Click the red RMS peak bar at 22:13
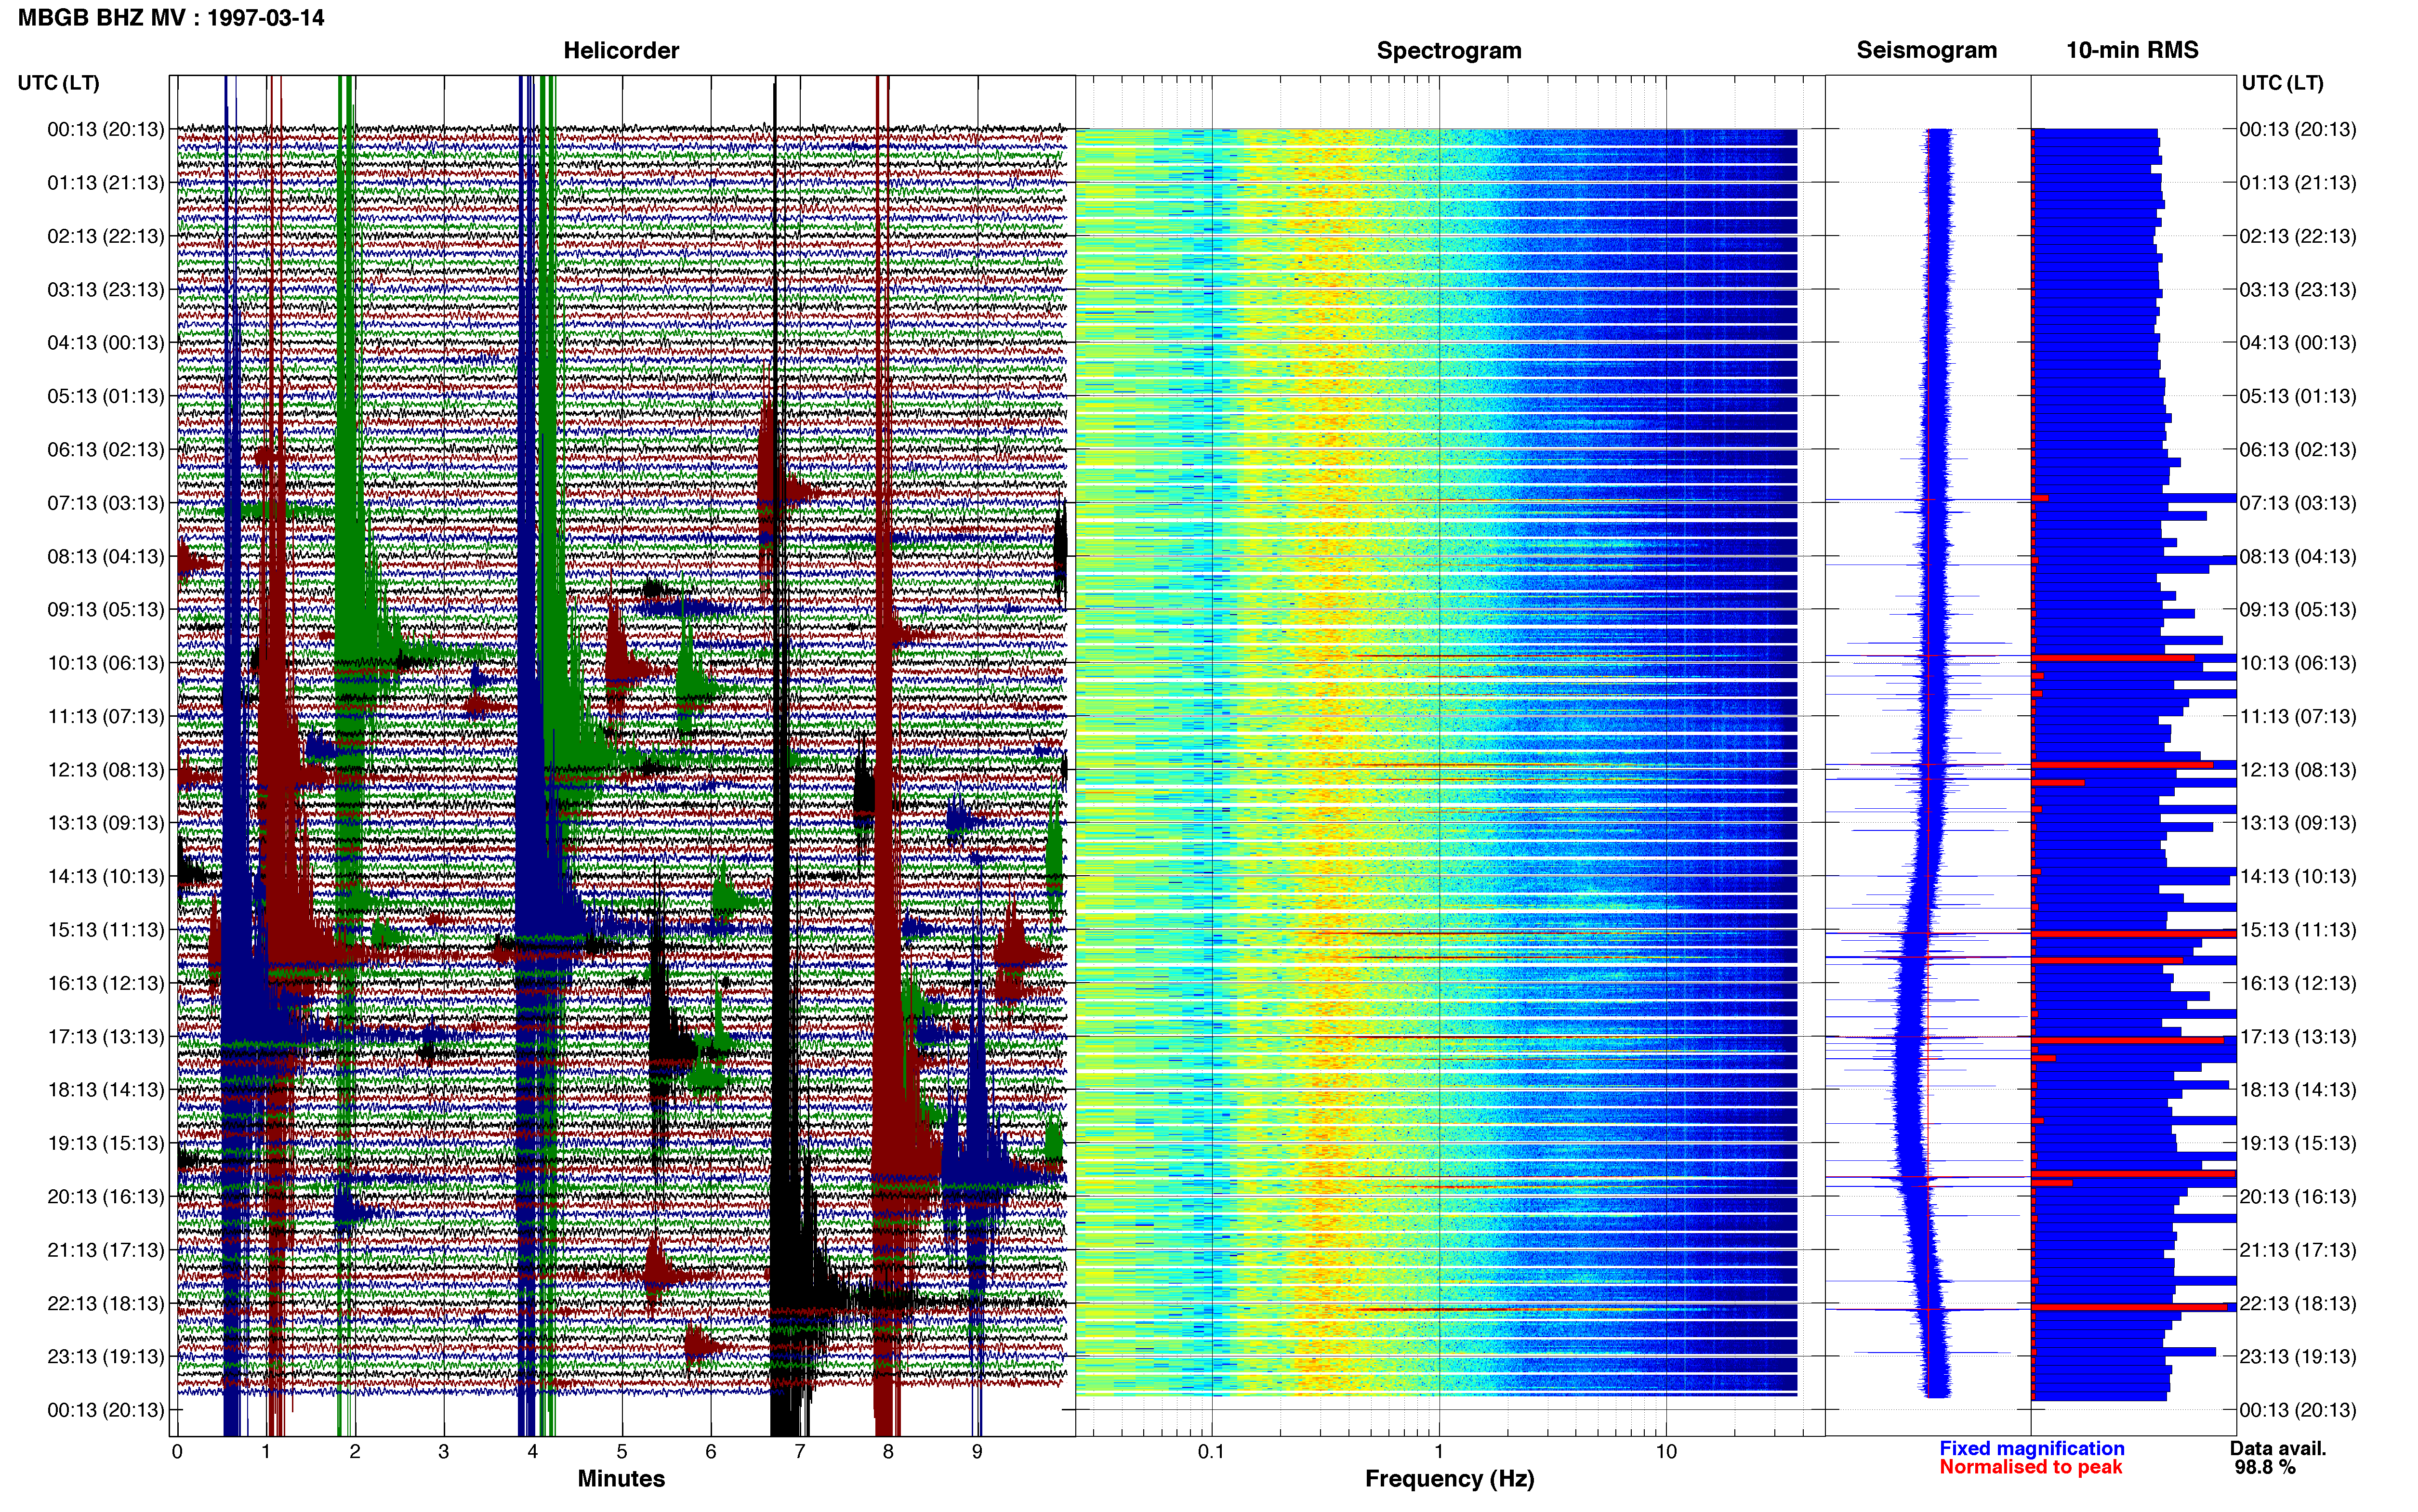This screenshot has width=2418, height=1512. tap(2130, 1307)
